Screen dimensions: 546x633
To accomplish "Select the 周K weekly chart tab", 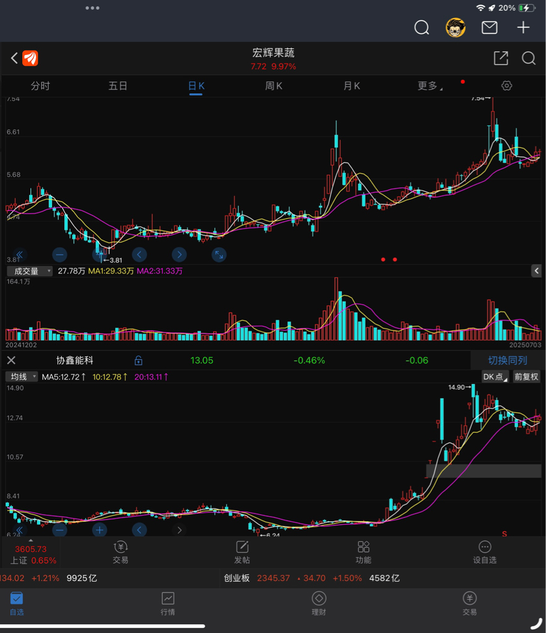I will tap(274, 86).
